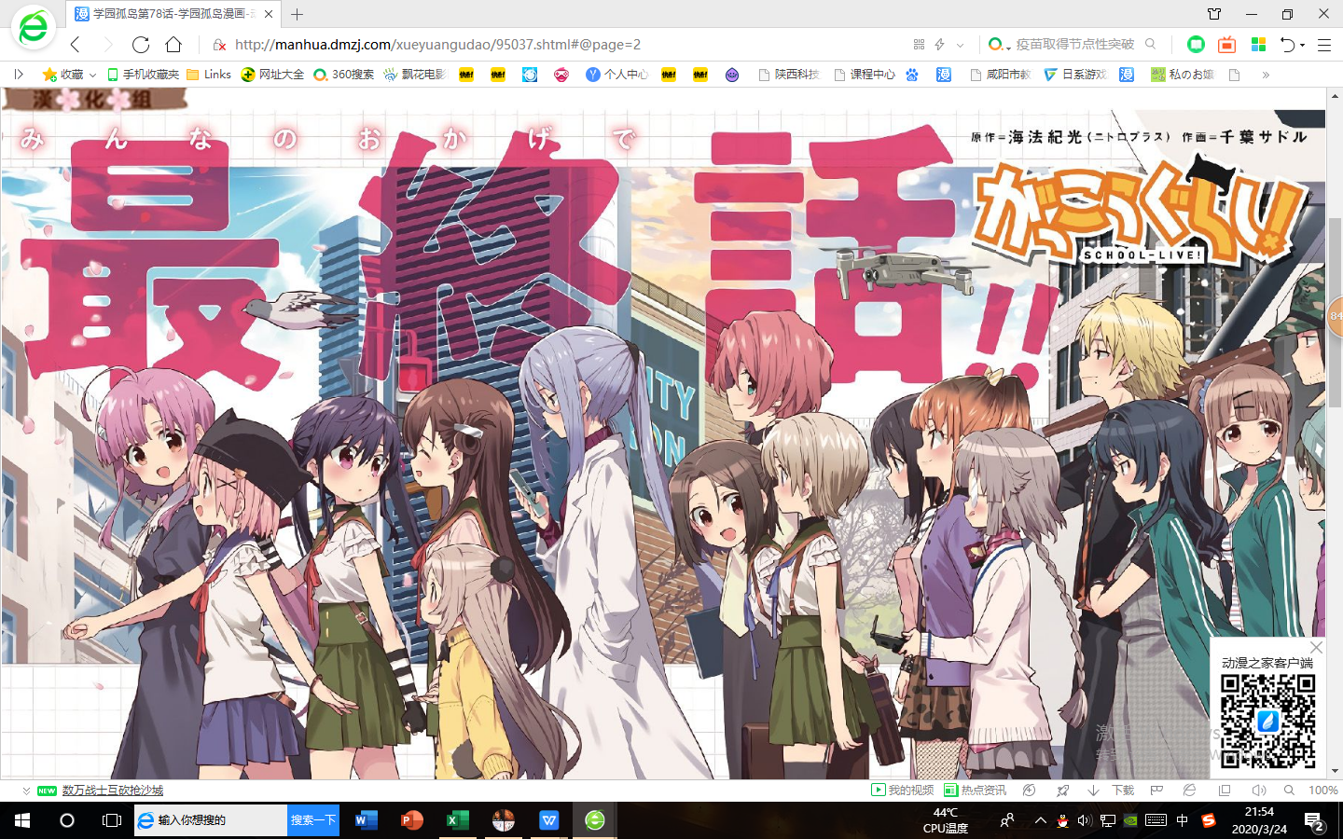Open the 360搜索 bookmark

point(344,75)
